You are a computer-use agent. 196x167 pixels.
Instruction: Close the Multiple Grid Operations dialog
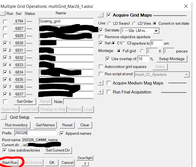point(186,6)
